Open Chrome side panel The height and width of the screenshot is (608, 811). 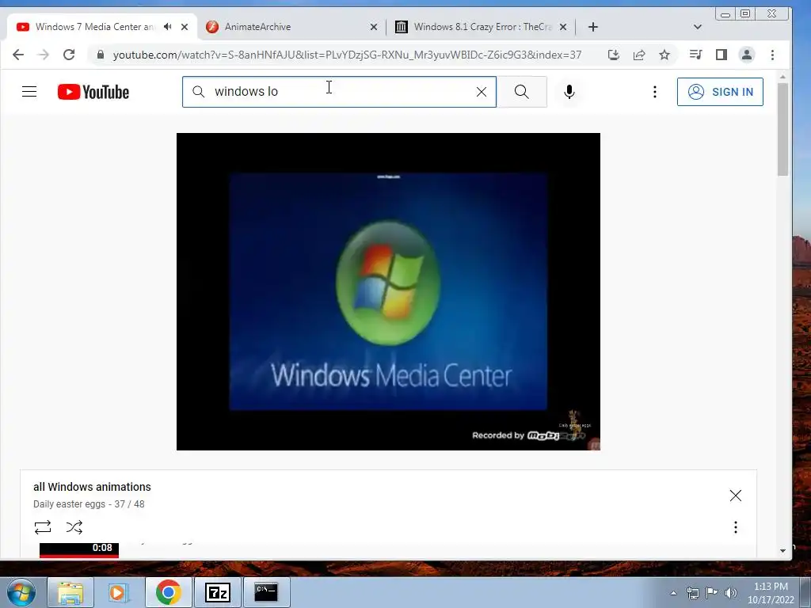pyautogui.click(x=721, y=55)
